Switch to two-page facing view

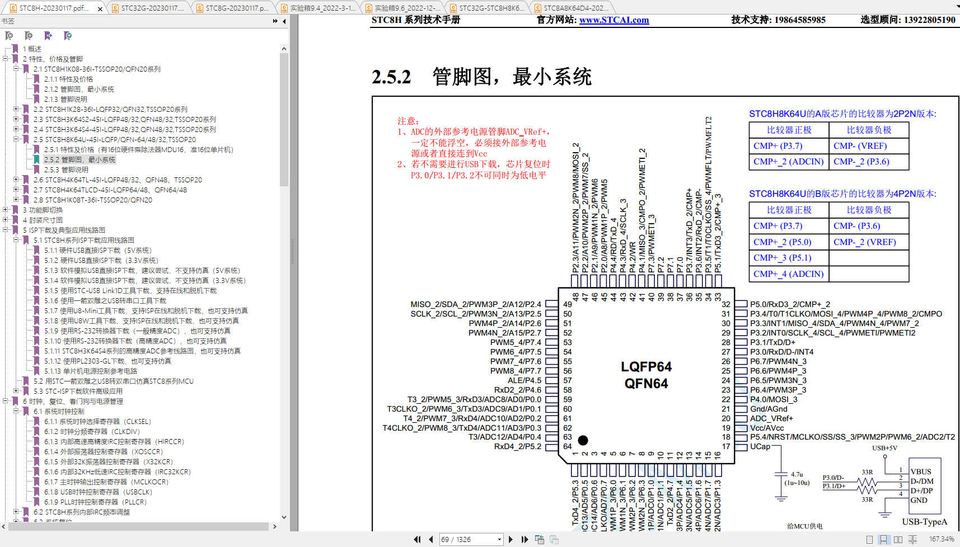point(898,539)
